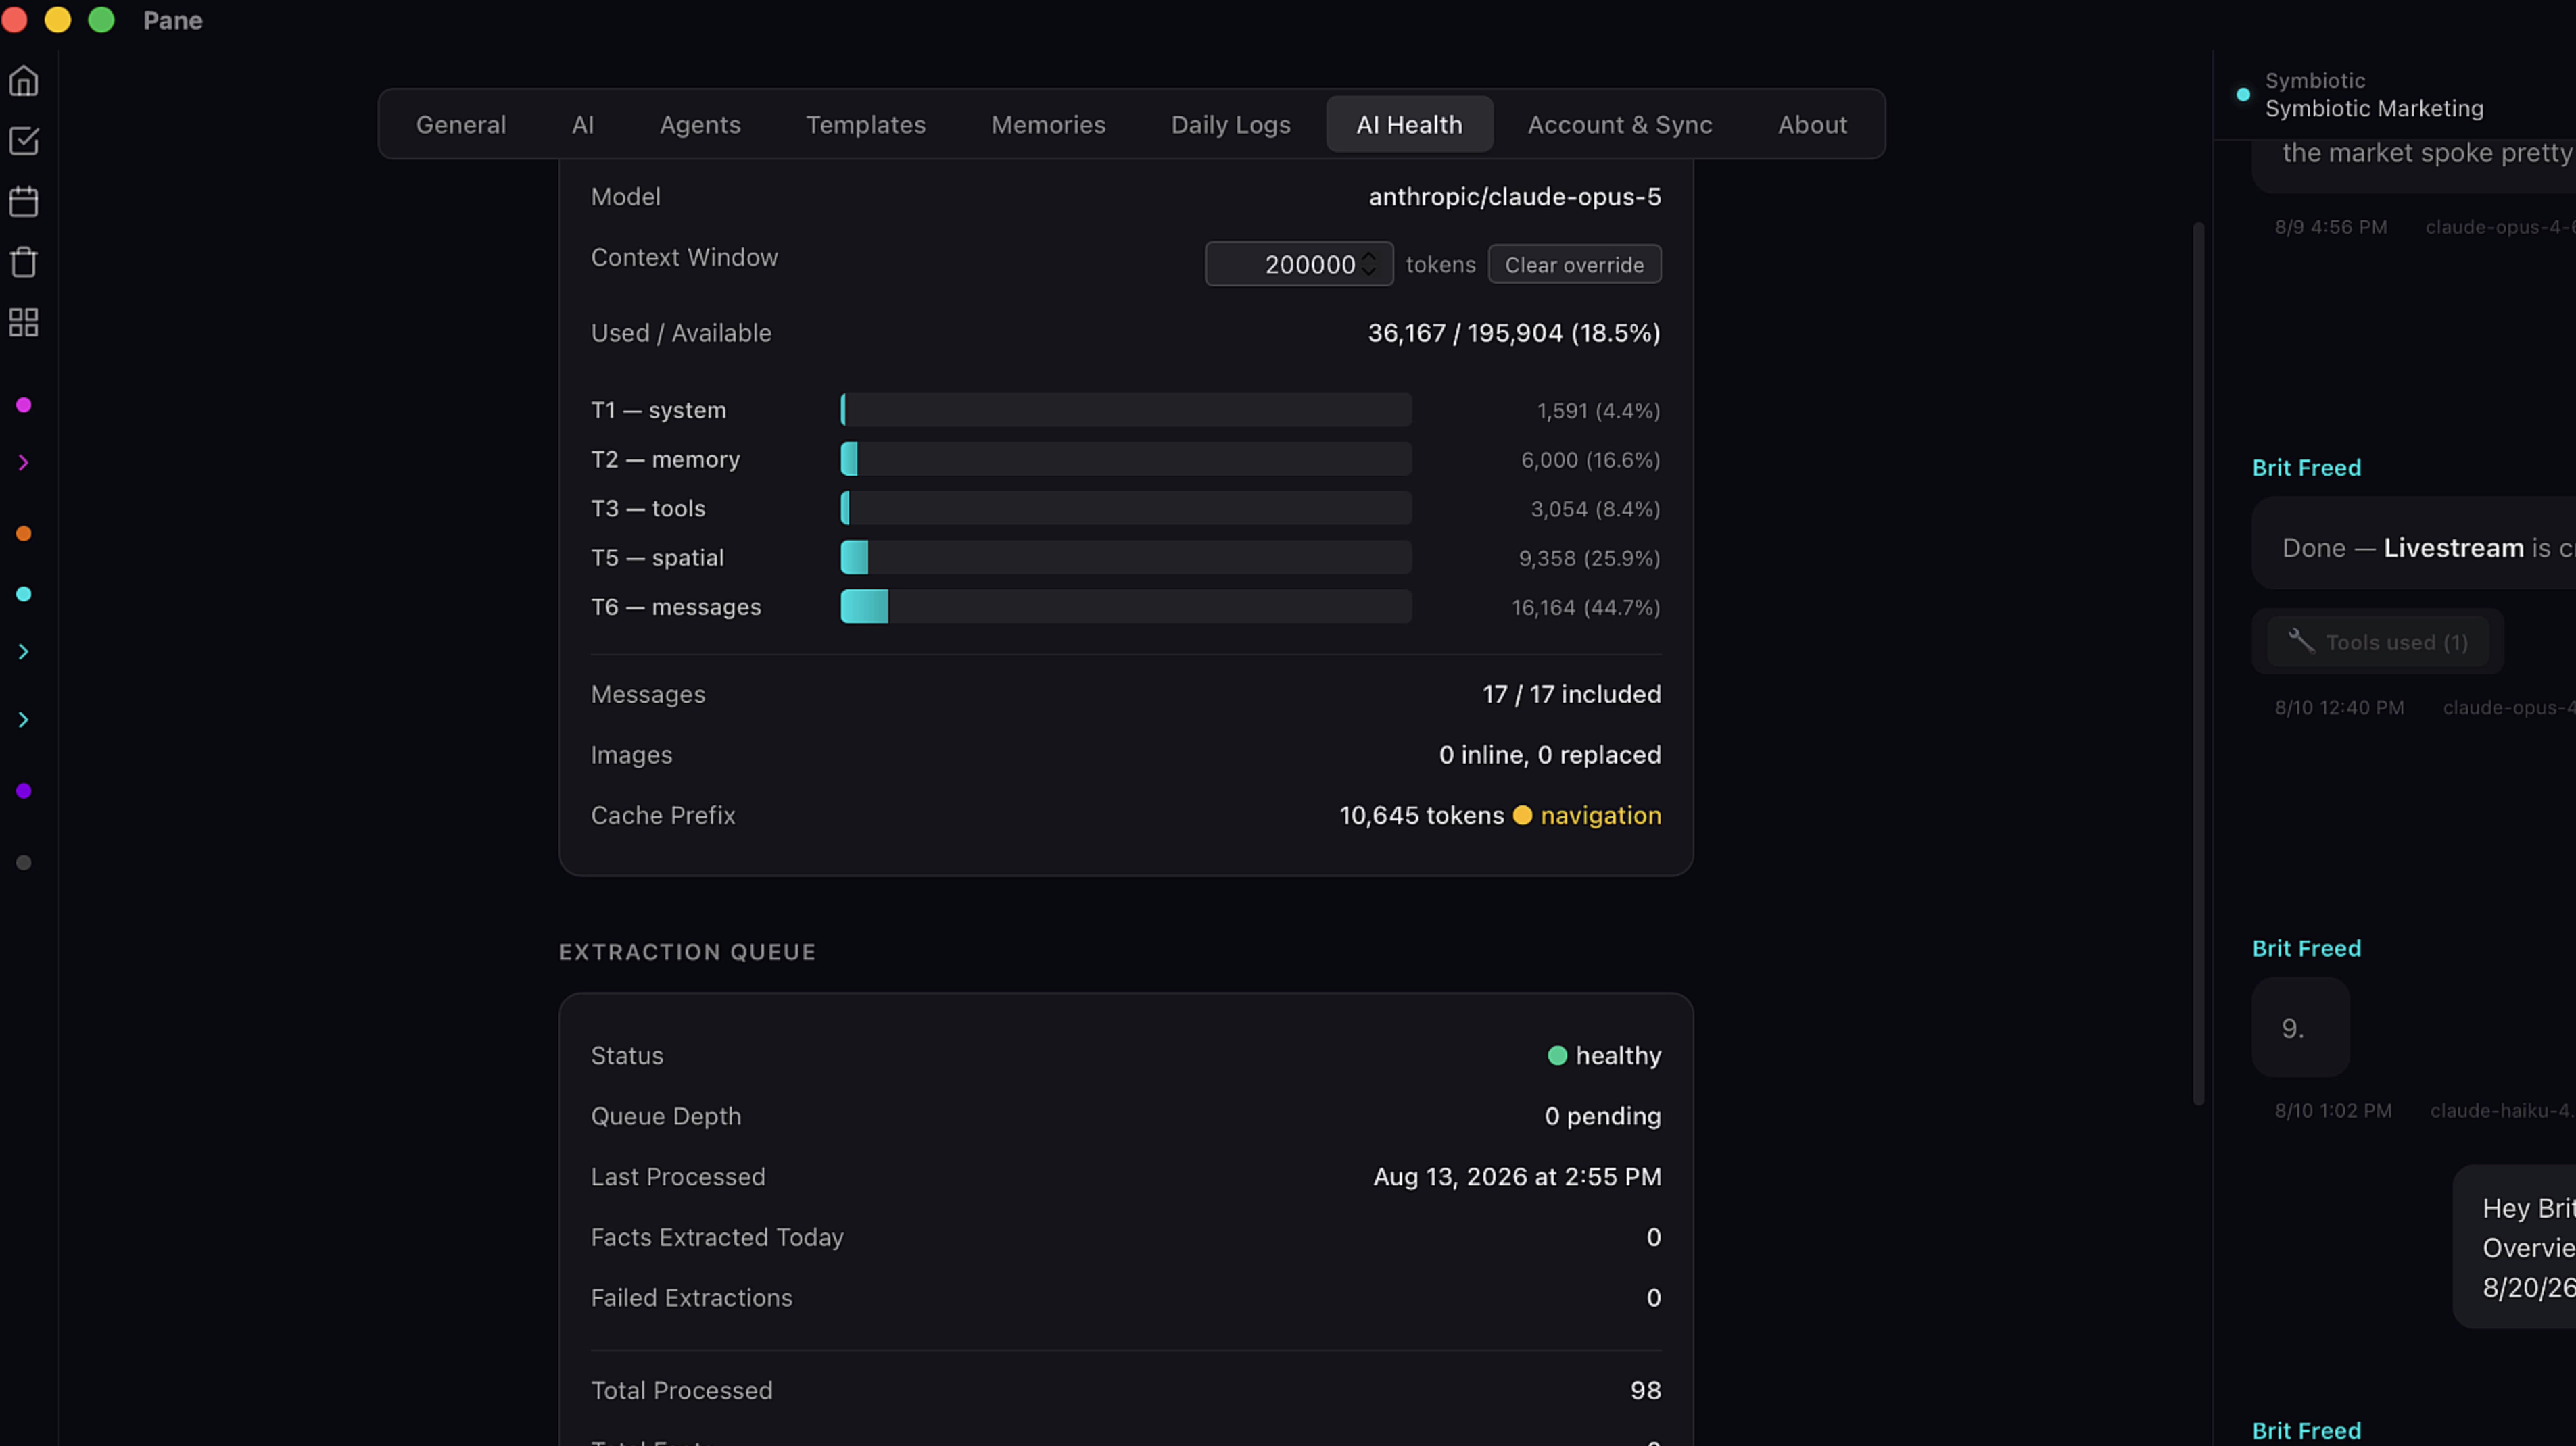This screenshot has width=2576, height=1446.
Task: Click the wrench icon in Tools used
Action: coord(2301,641)
